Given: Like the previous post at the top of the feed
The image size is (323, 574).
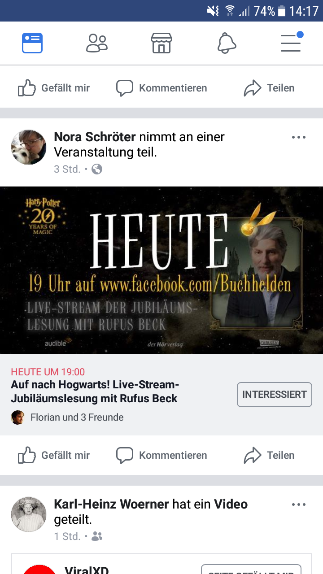Looking at the screenshot, I should 54,88.
